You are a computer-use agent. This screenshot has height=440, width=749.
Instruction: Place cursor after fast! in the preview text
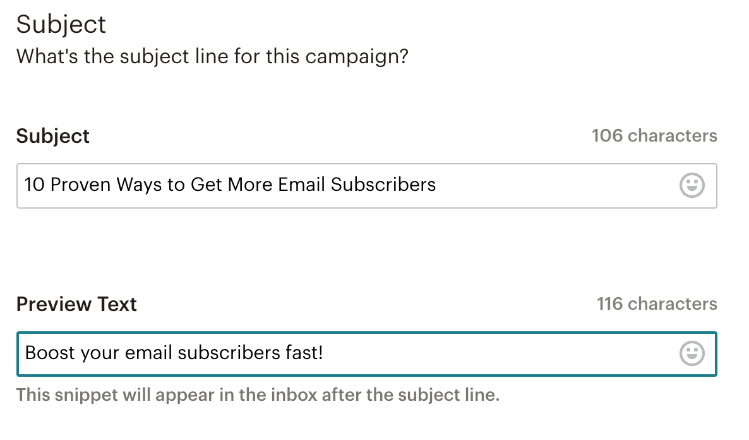coord(324,352)
